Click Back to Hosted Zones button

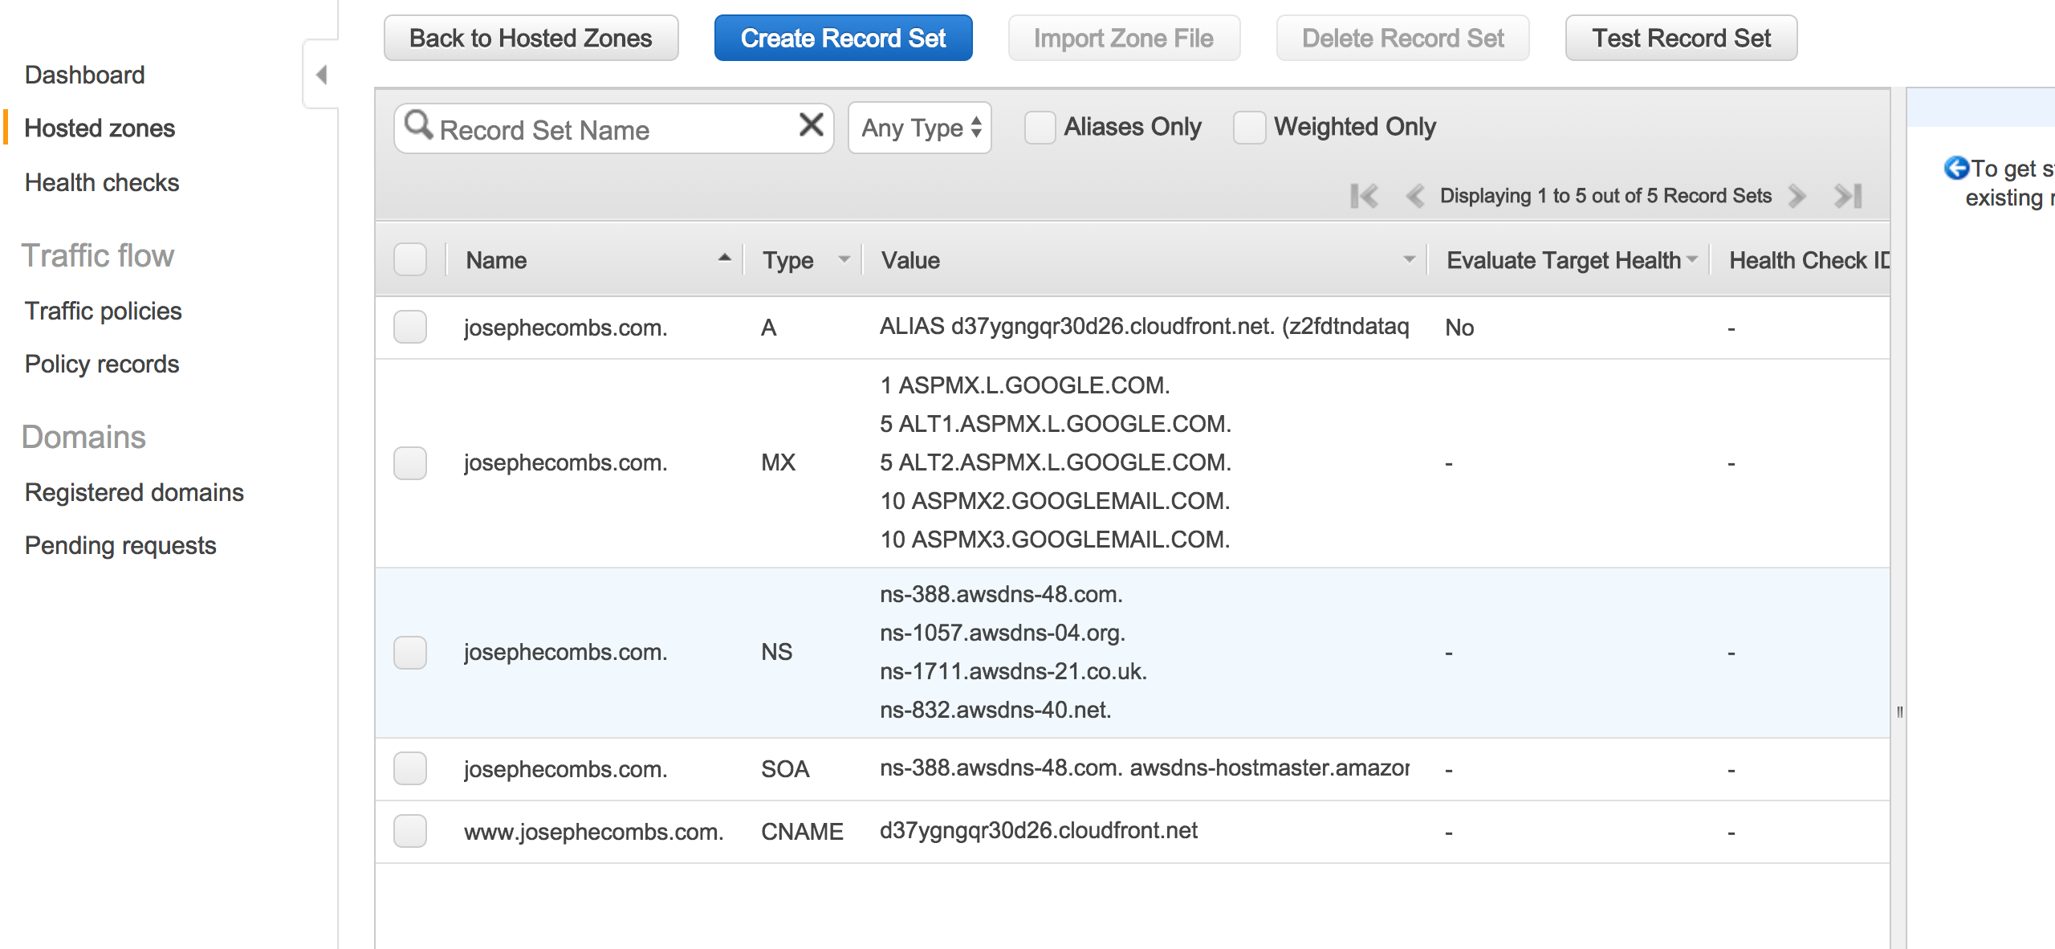coord(531,38)
